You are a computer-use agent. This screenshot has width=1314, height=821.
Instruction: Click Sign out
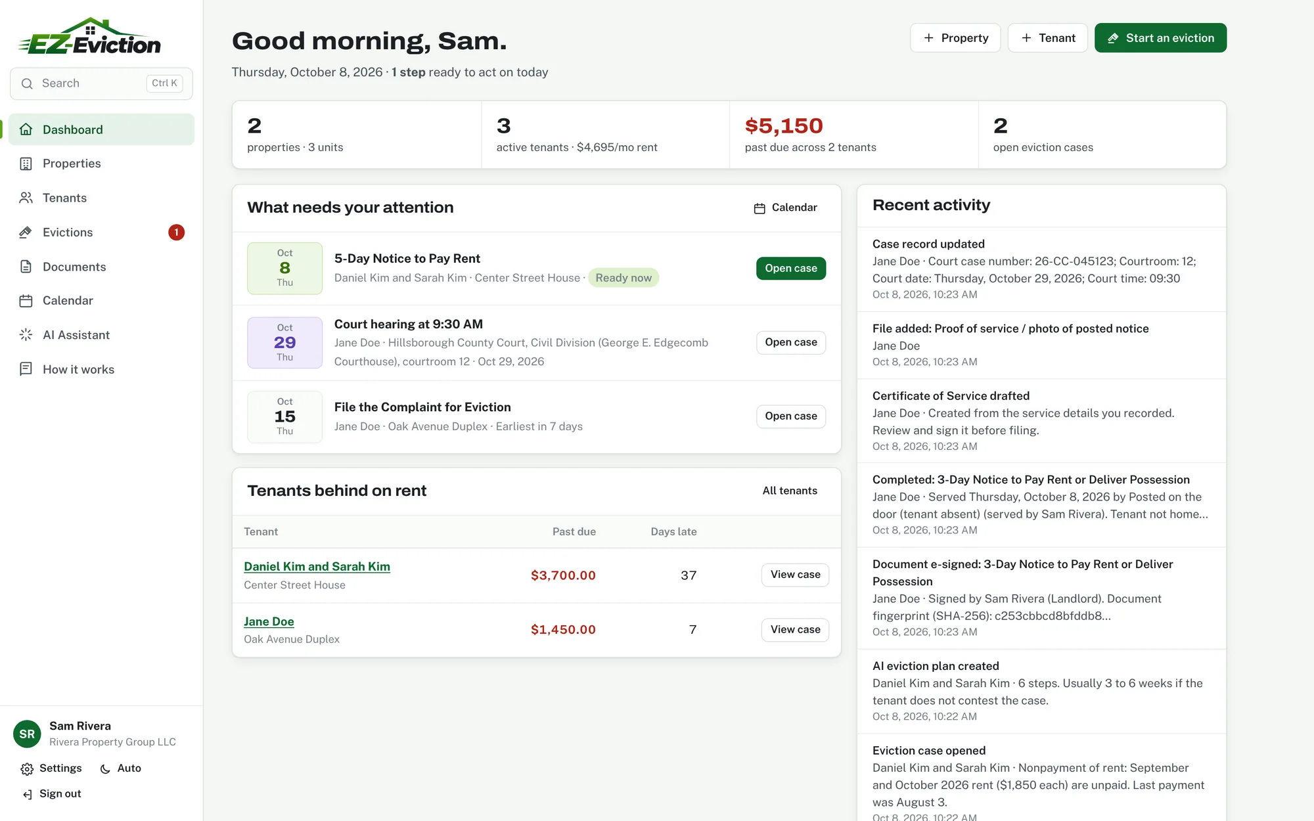click(x=51, y=794)
